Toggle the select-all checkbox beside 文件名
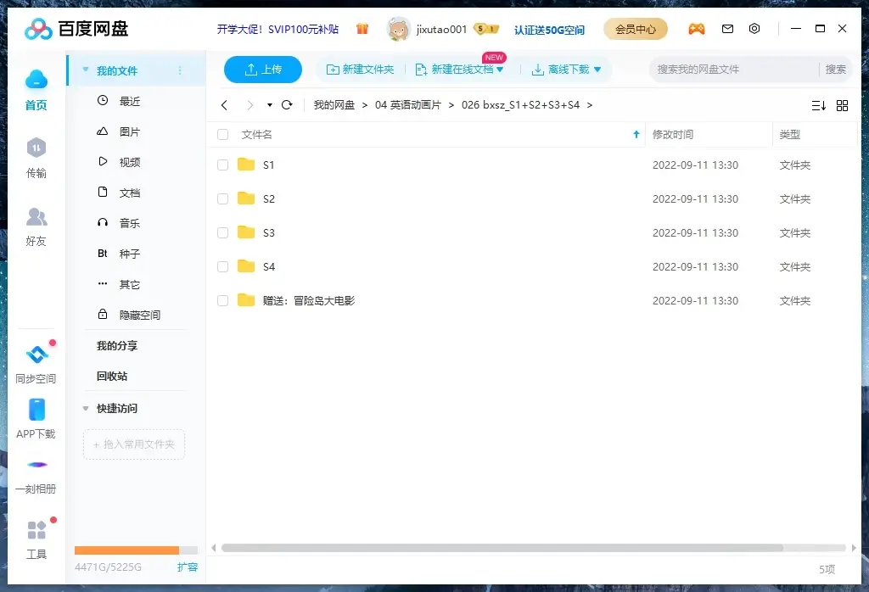The height and width of the screenshot is (592, 869). [x=223, y=135]
